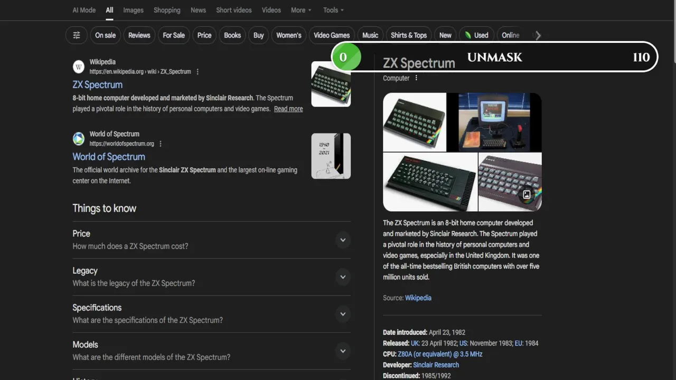The width and height of the screenshot is (676, 380).
Task: Open the search filter settings icon
Action: coord(77,35)
